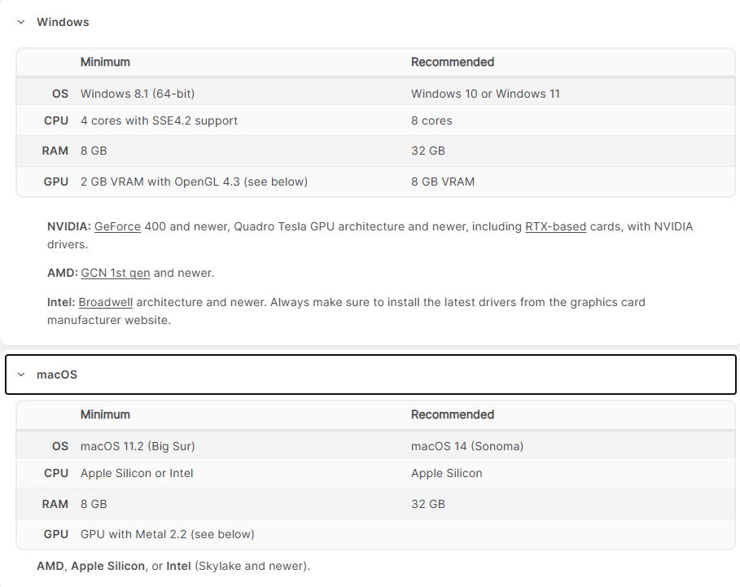Select the 2 GB VRAM with OpenGL 4.3 cell

coord(194,182)
